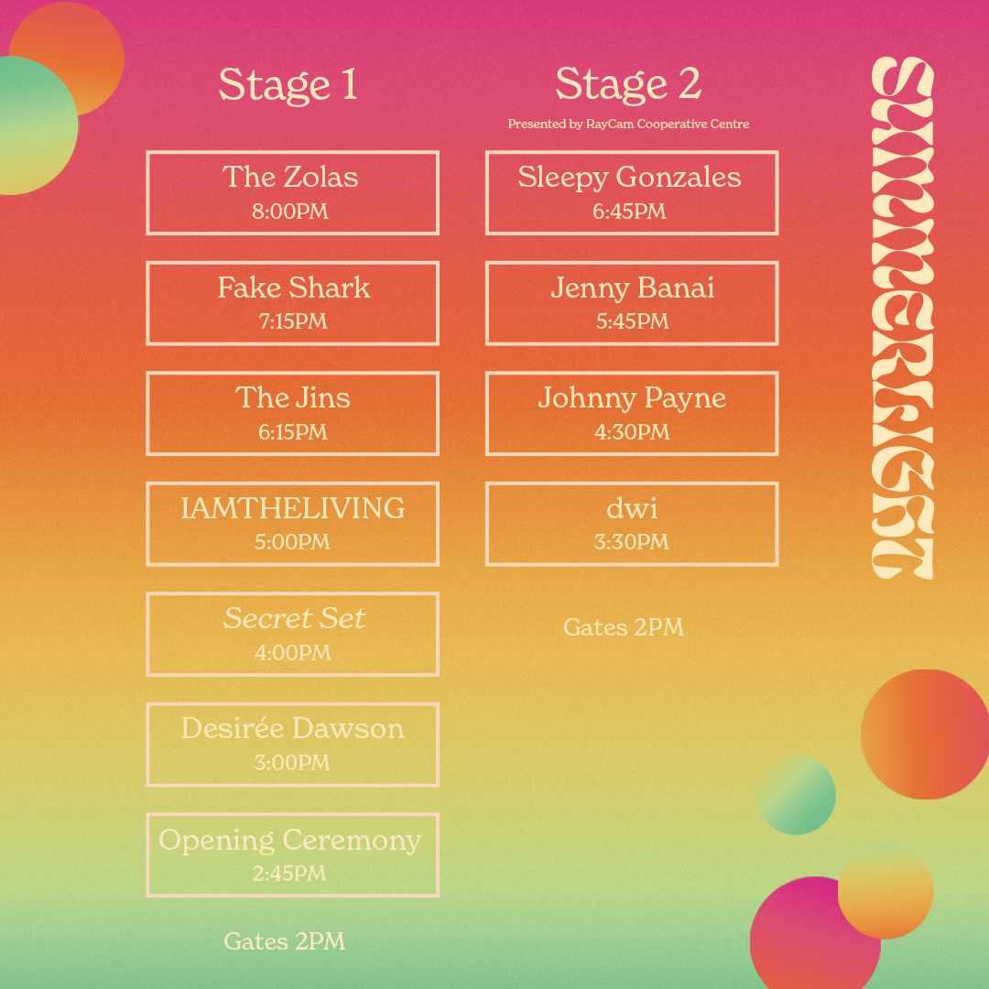Select IAMTHELIVING 5:00PM box
The image size is (989, 989).
292,524
